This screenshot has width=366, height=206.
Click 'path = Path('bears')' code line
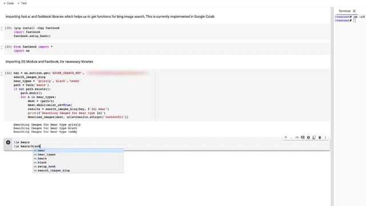click(x=31, y=85)
